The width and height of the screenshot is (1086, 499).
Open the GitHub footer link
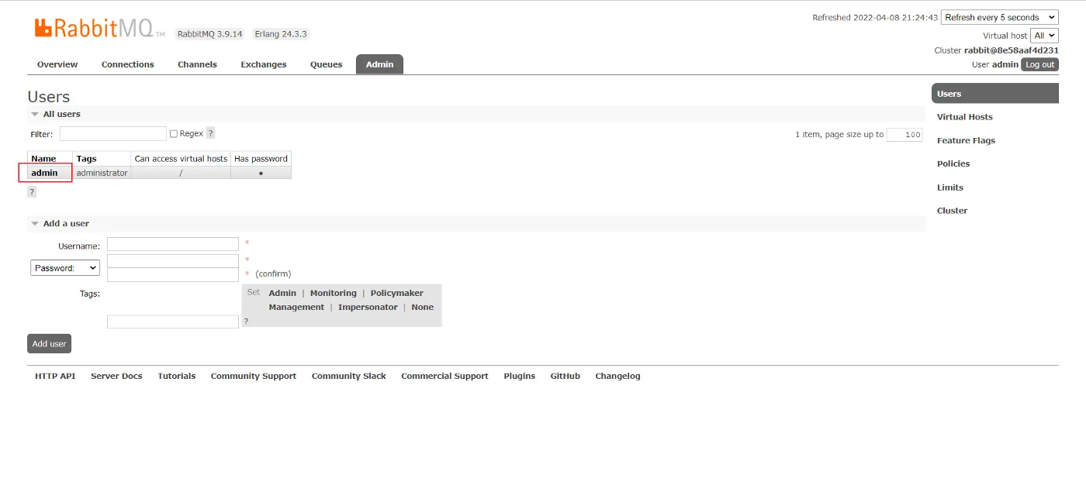pos(565,376)
